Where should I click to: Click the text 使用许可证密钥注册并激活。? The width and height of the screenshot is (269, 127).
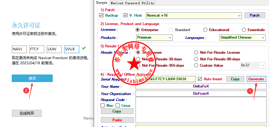[34, 33]
